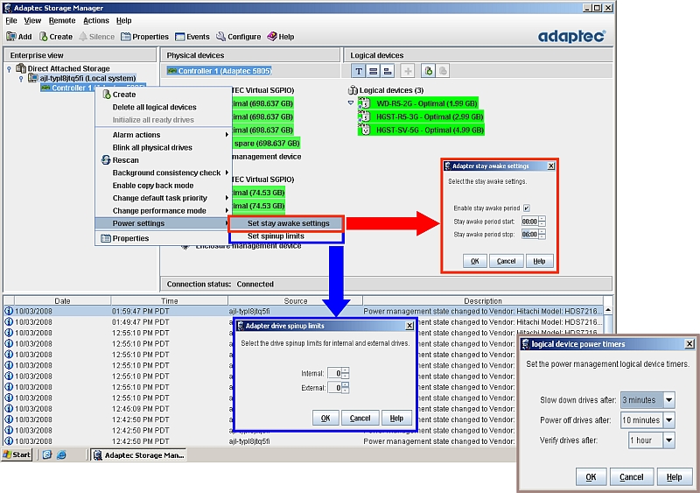Image resolution: width=700 pixels, height=493 pixels.
Task: Open Verify drives after dropdown
Action: point(669,440)
